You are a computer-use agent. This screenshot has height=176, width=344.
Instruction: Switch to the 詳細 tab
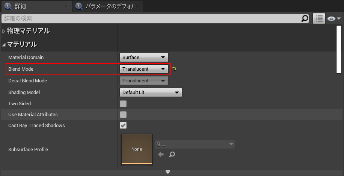tap(36, 6)
